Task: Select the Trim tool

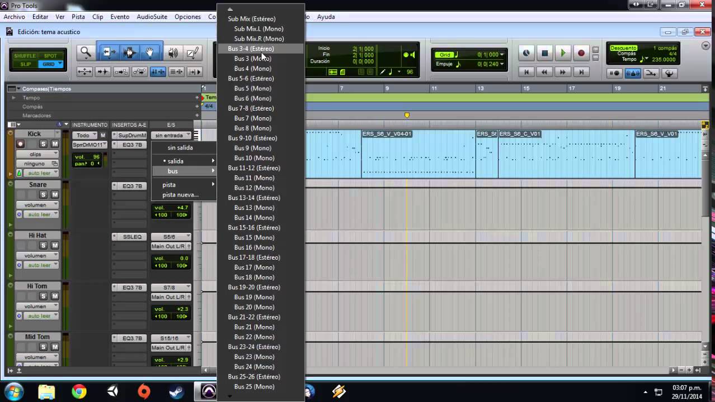Action: pyautogui.click(x=109, y=52)
